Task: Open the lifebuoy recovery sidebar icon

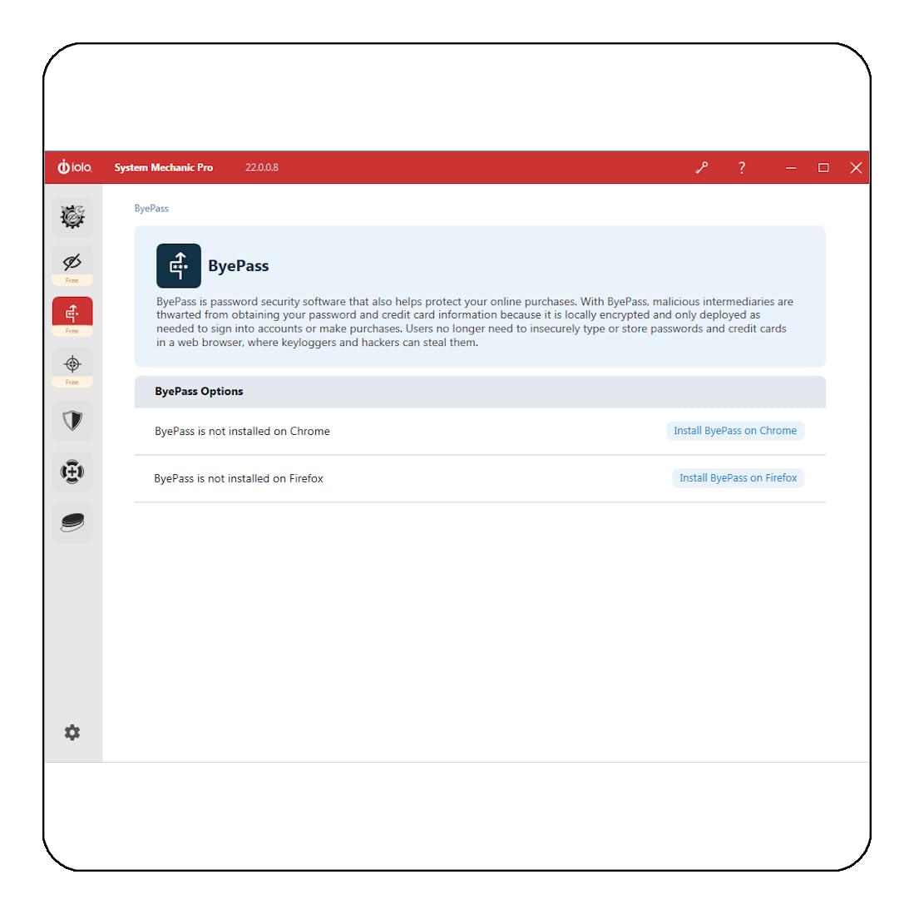Action: click(72, 472)
